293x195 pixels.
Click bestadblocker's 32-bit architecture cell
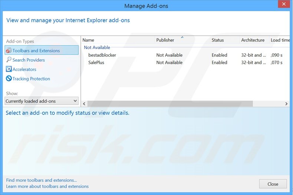pyautogui.click(x=254, y=55)
